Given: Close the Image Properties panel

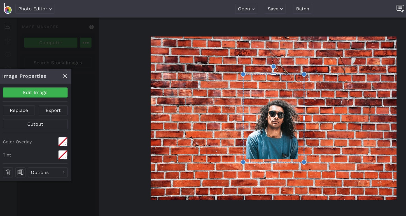Looking at the screenshot, I should pyautogui.click(x=65, y=76).
